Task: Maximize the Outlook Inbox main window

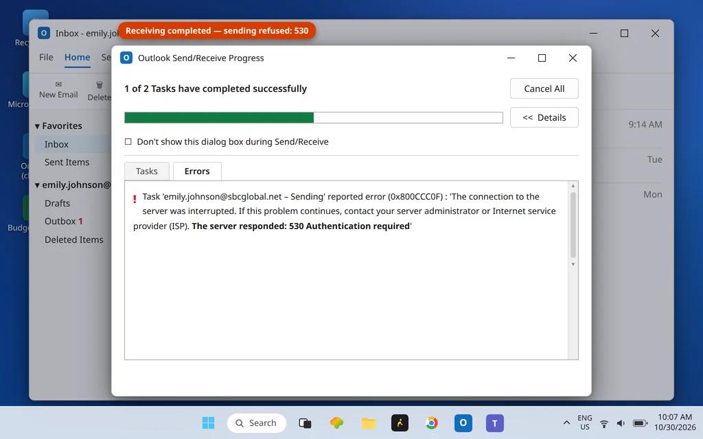Action: (x=624, y=33)
